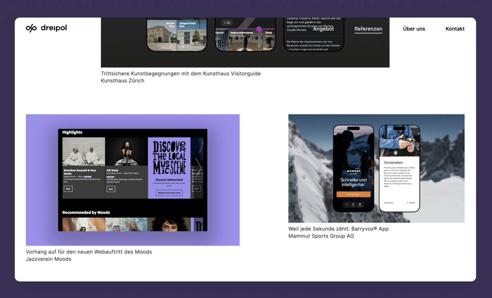Click the 1. OG floor label pill

click(x=227, y=22)
